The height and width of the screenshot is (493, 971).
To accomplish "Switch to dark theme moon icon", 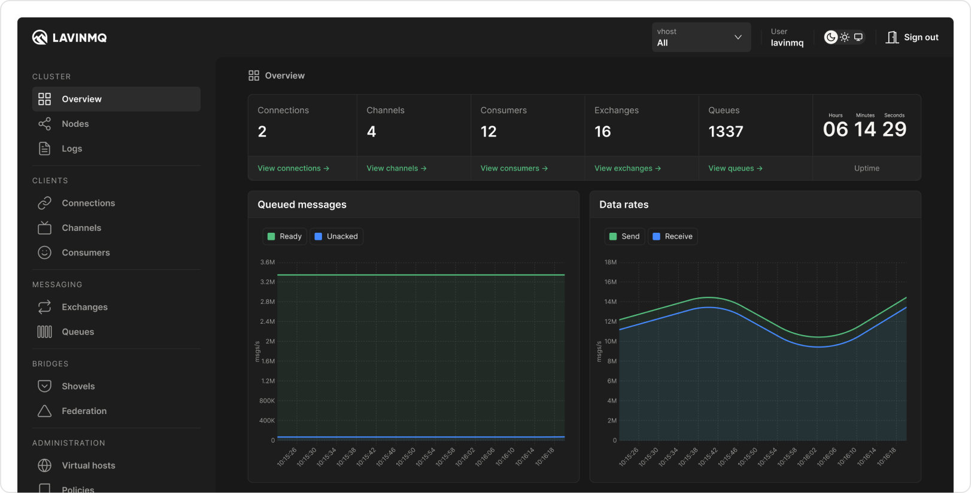I will click(x=830, y=37).
